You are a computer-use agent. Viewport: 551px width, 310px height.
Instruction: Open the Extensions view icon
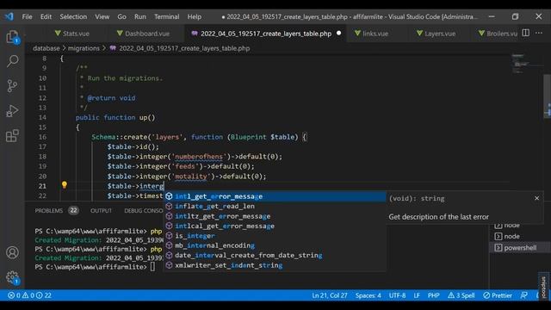tap(12, 135)
